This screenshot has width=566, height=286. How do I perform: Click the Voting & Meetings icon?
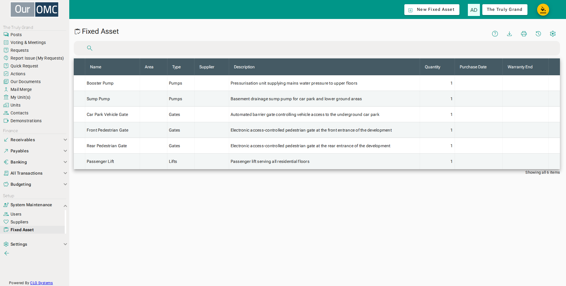tap(6, 42)
